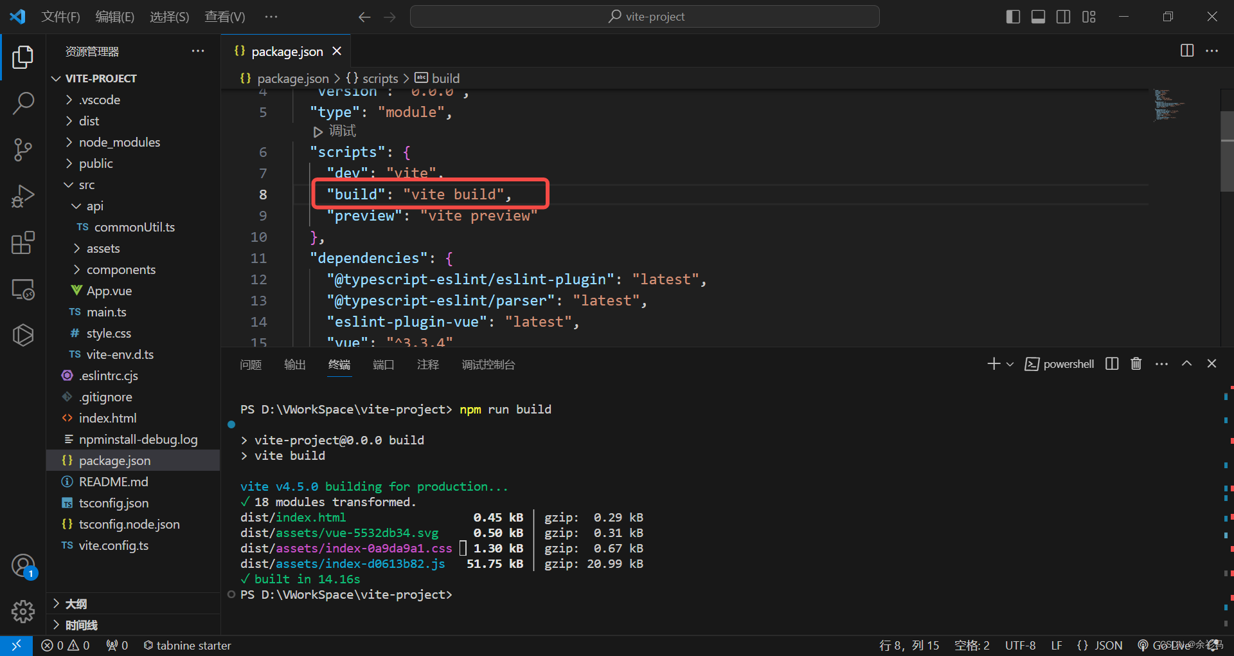1234x656 pixels.
Task: Switch to the 调试控制台 tab
Action: point(488,365)
